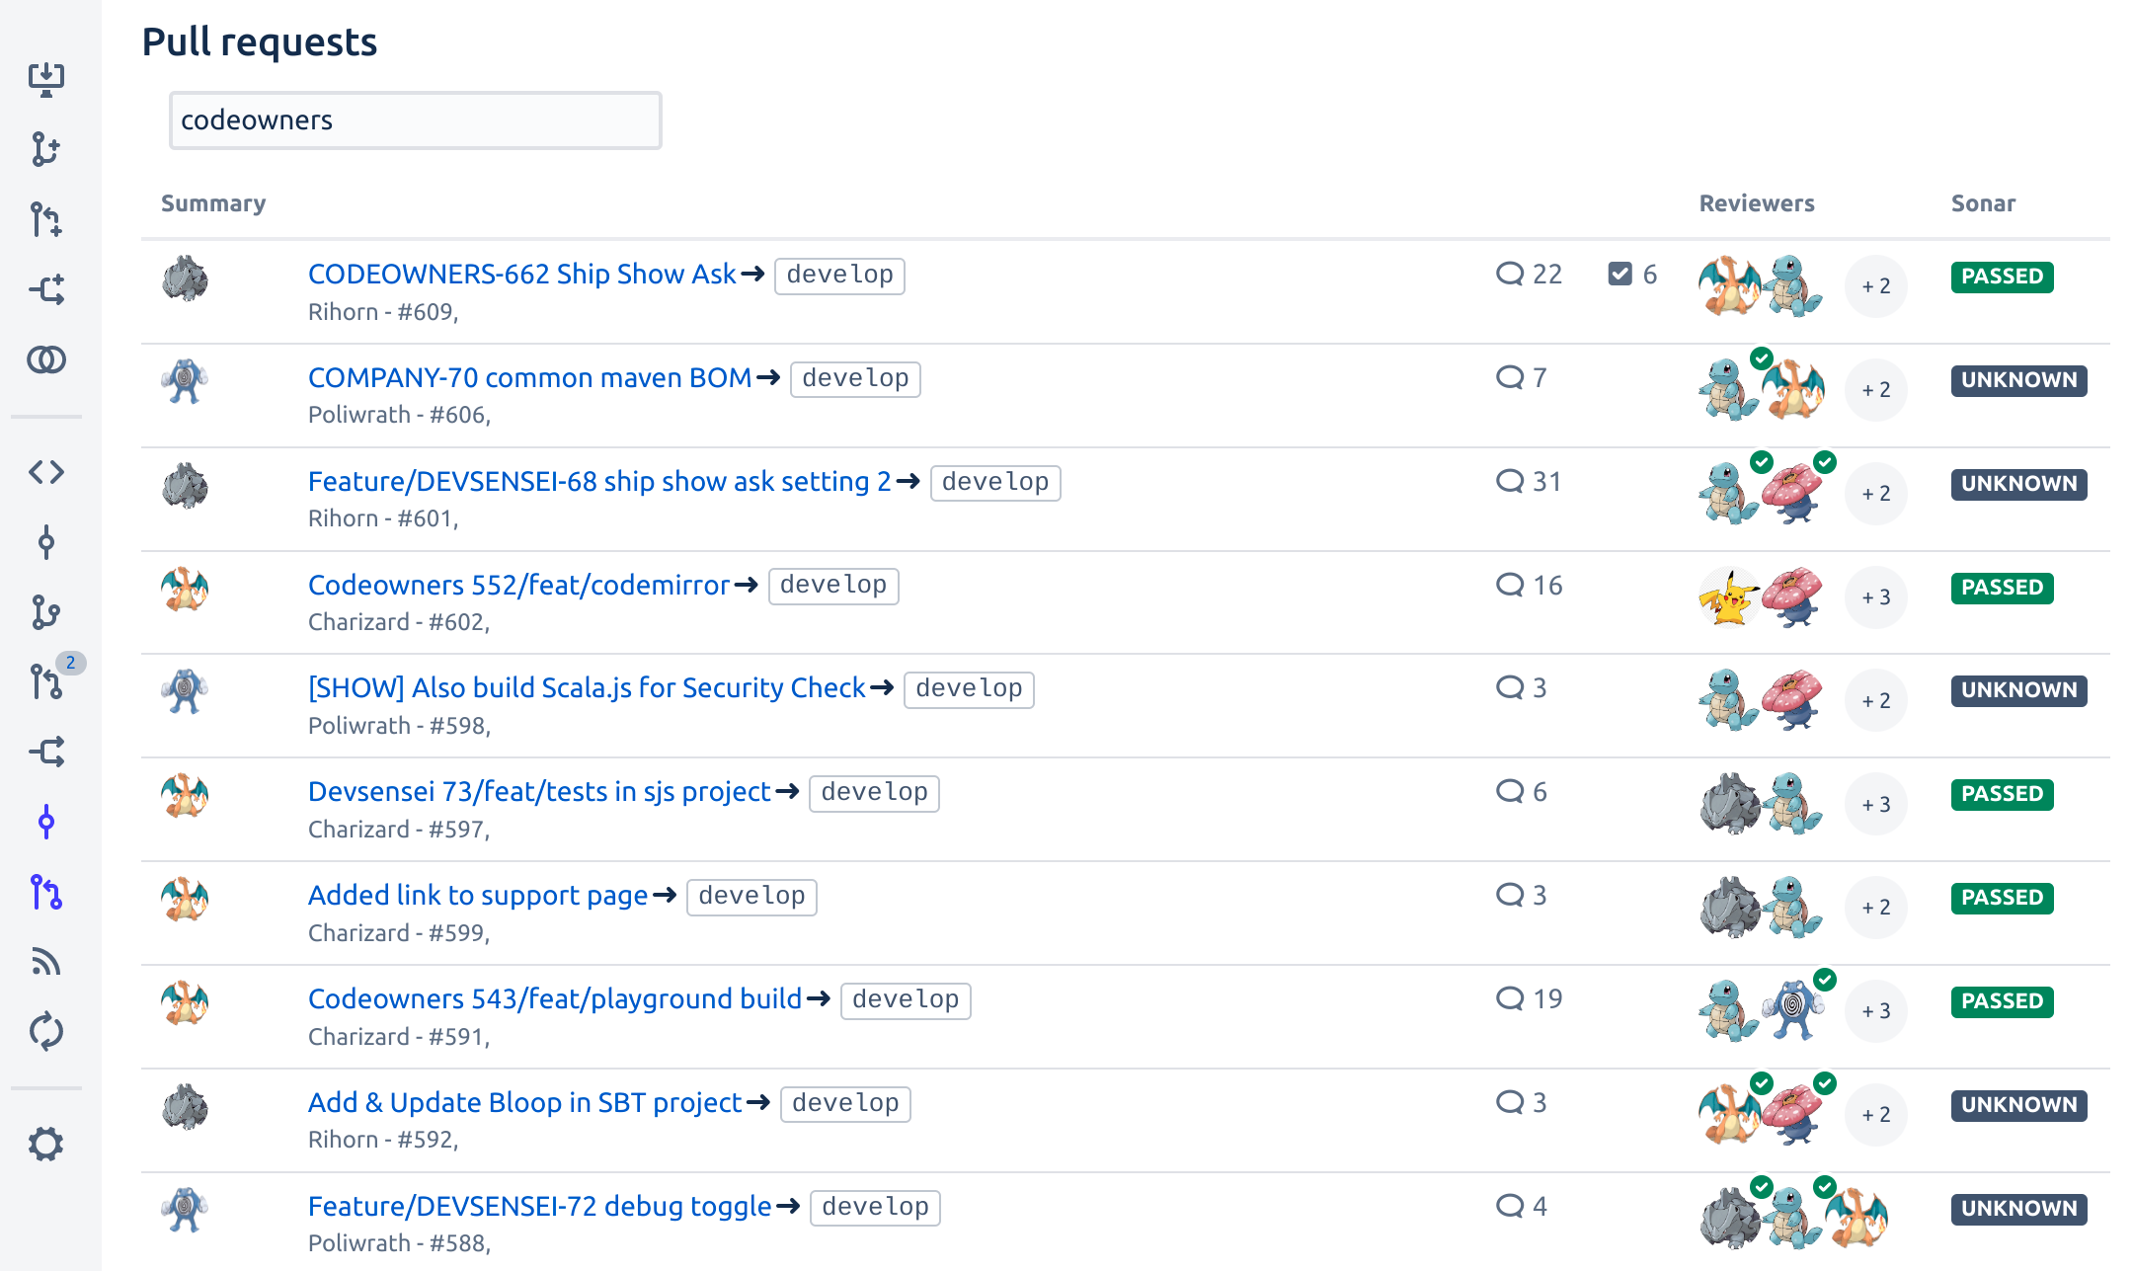Click the circular sync arrows icon
2133x1271 pixels.
pyautogui.click(x=46, y=1032)
